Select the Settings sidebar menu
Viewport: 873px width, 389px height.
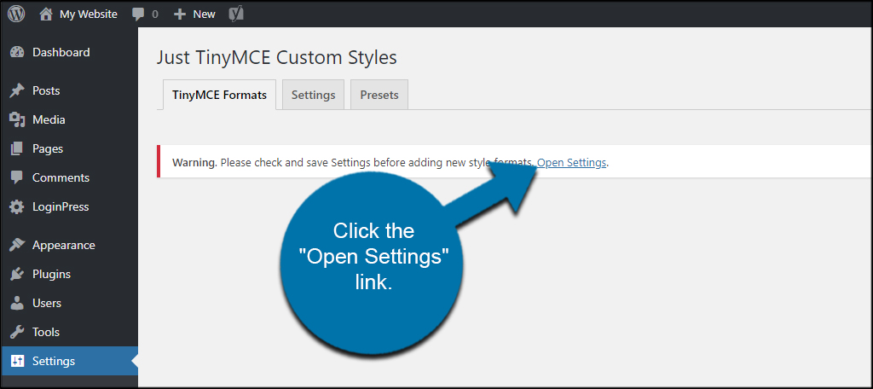(69, 361)
